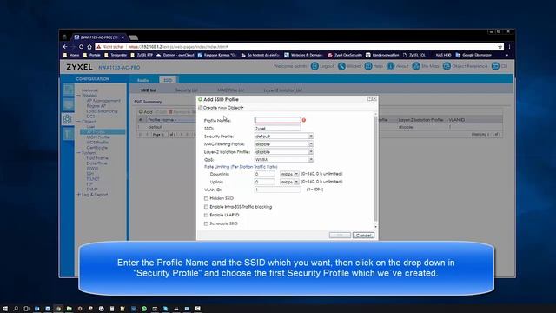Expand the Log & Report tree node
Image resolution: width=556 pixels, height=313 pixels.
(x=78, y=195)
